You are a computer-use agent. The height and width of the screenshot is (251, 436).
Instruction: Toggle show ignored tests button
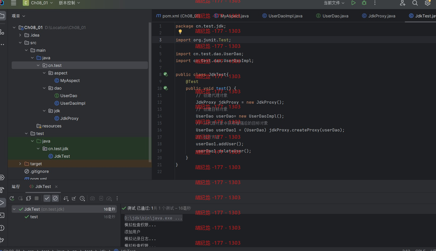click(55, 198)
